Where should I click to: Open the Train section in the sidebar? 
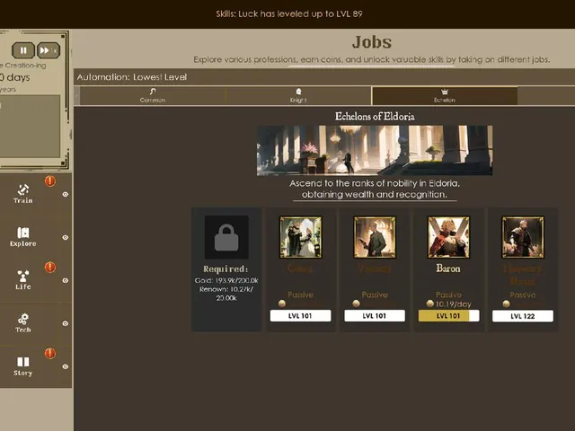tap(23, 194)
